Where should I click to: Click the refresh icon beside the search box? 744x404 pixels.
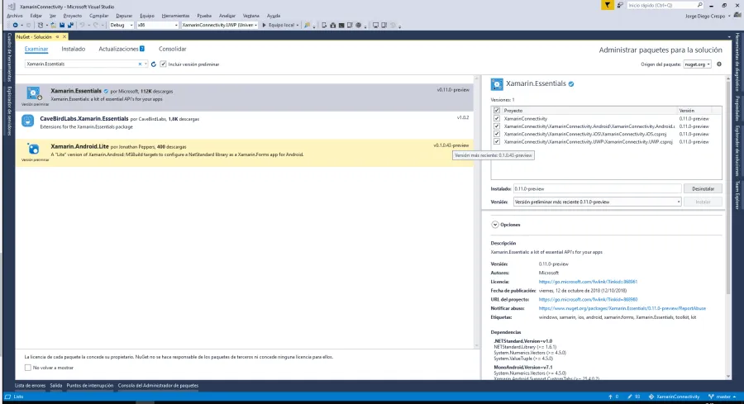pyautogui.click(x=153, y=64)
